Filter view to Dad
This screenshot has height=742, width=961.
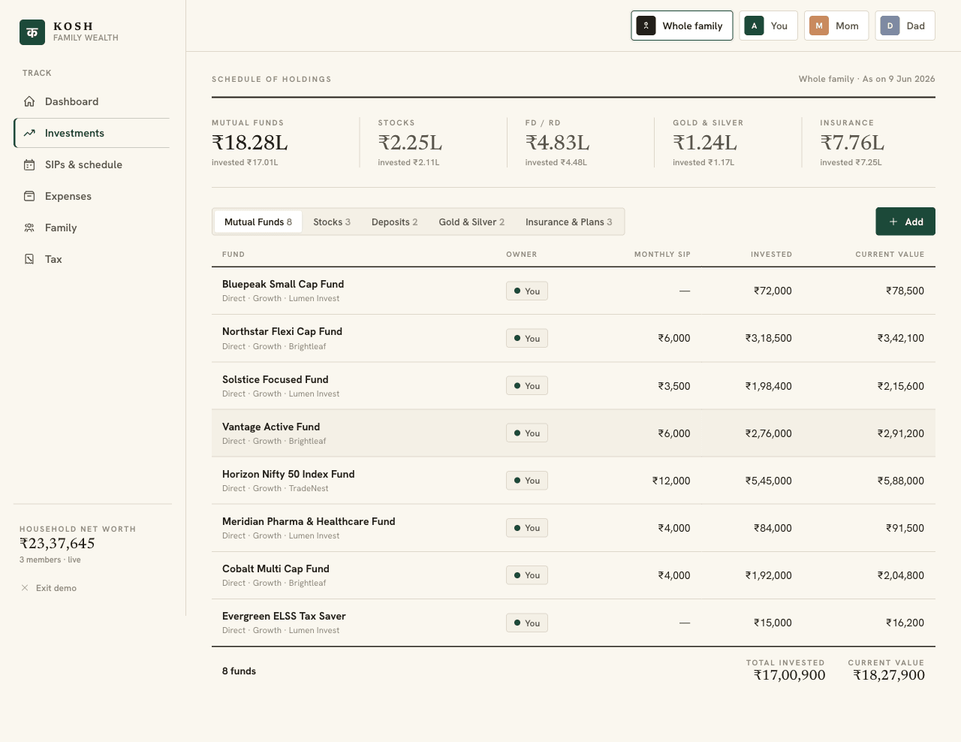click(905, 26)
